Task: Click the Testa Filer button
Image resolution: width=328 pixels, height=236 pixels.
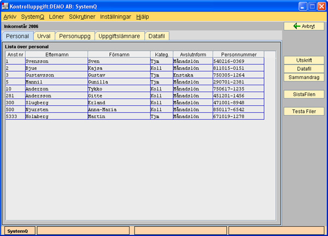Action: (x=304, y=111)
